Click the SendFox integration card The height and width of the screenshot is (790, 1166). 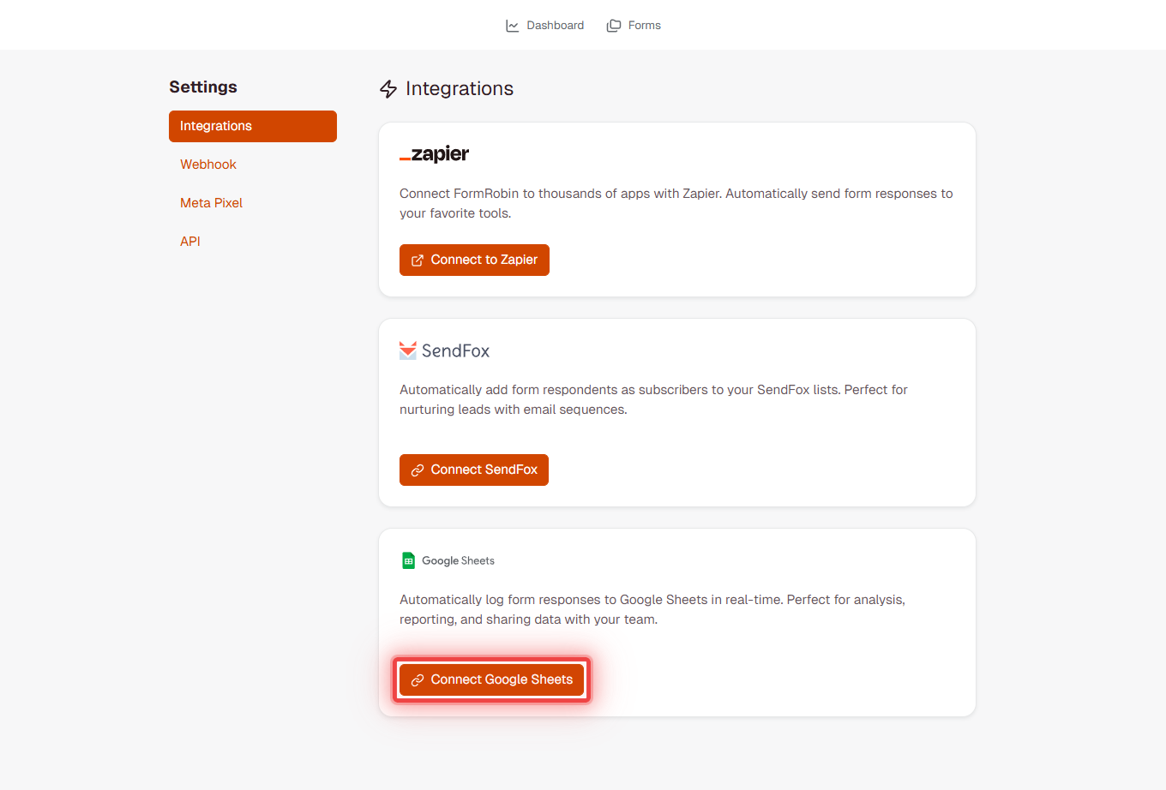point(676,412)
